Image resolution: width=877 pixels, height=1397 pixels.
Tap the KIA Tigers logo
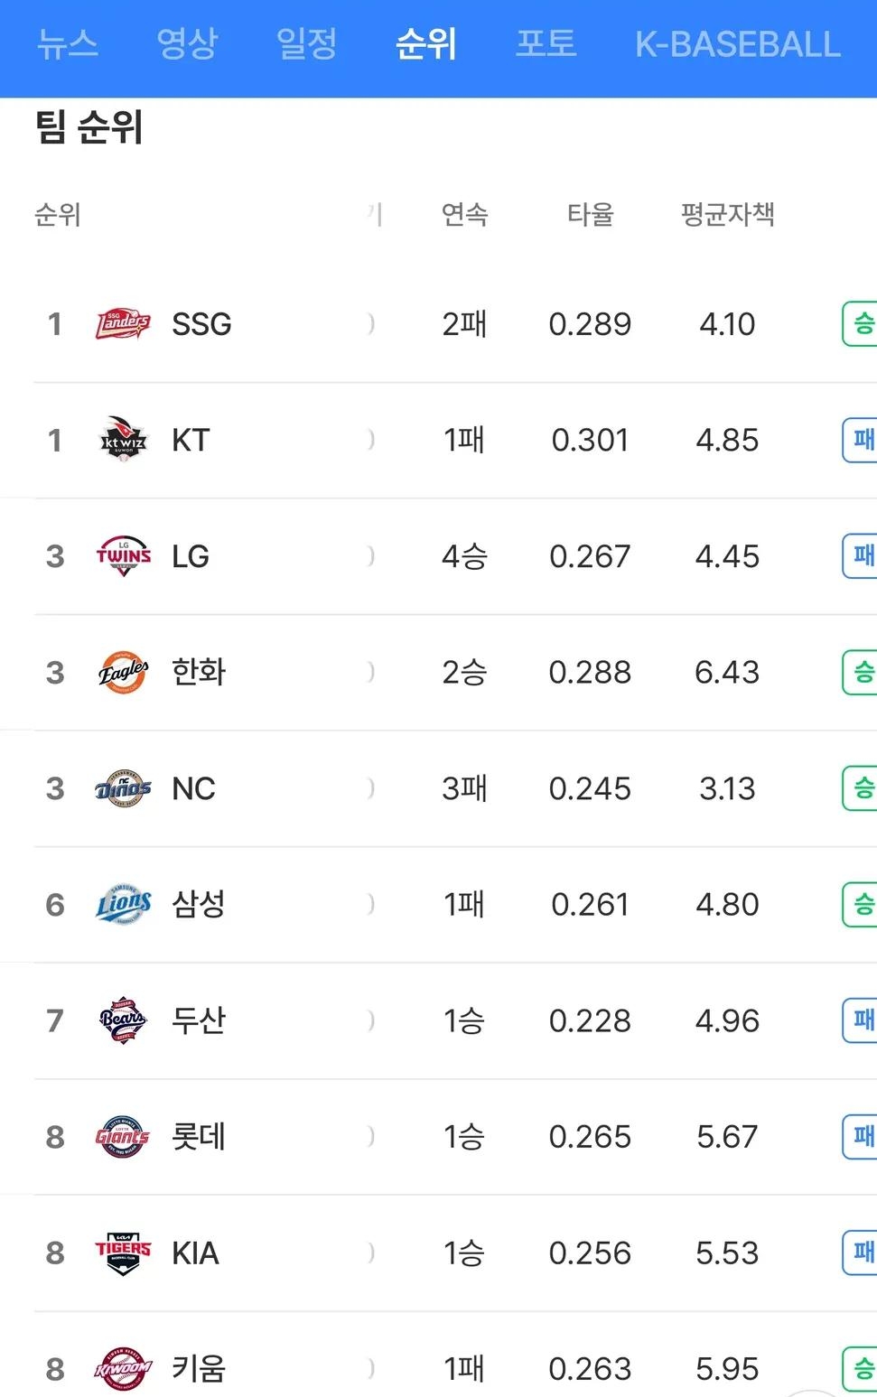pyautogui.click(x=123, y=1253)
